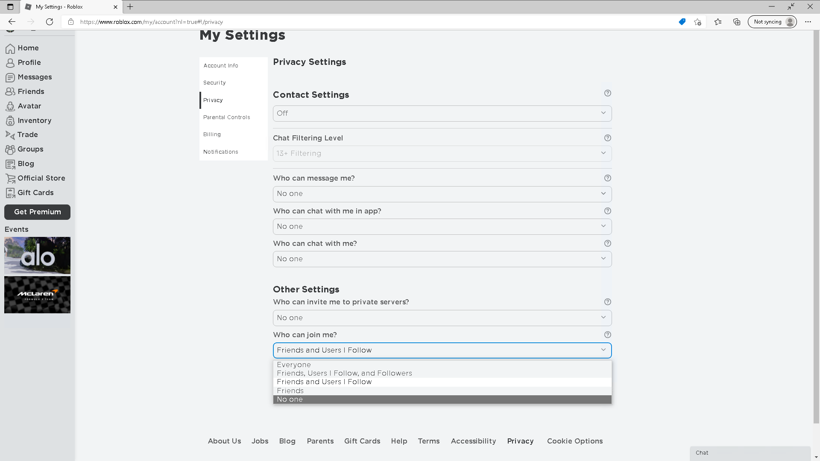The image size is (820, 461).
Task: Open the Who can message me dropdown
Action: point(442,194)
